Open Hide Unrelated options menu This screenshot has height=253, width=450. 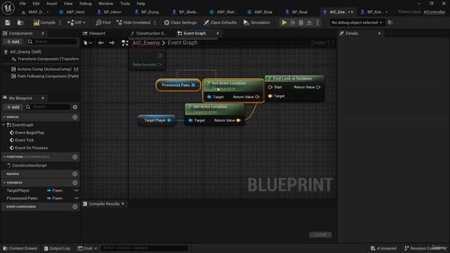pyautogui.click(x=155, y=22)
